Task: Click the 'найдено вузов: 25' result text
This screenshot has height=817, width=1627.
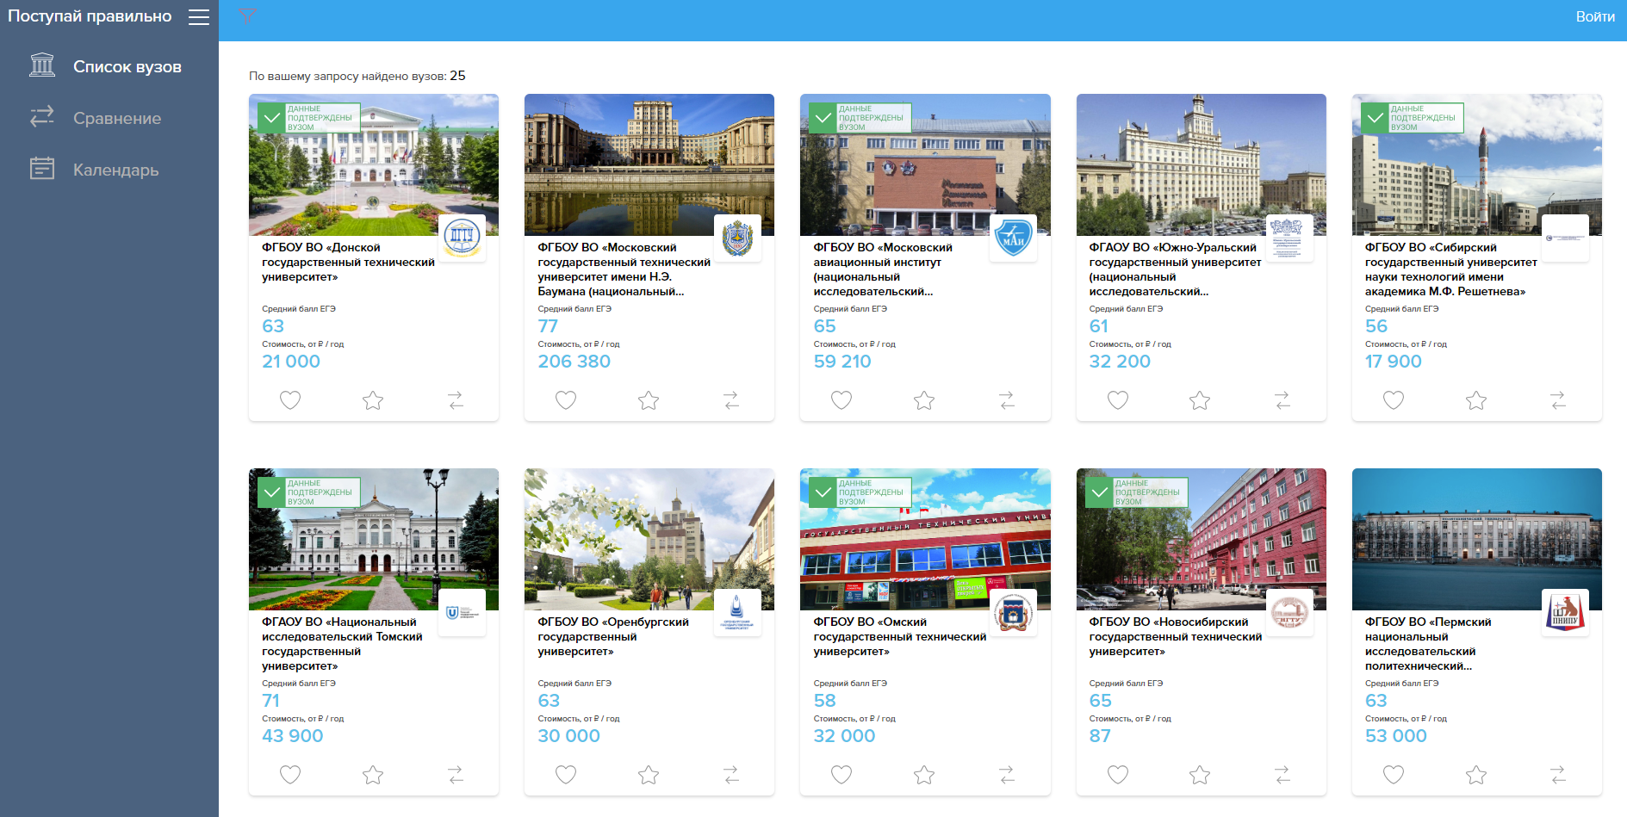Action: point(357,76)
